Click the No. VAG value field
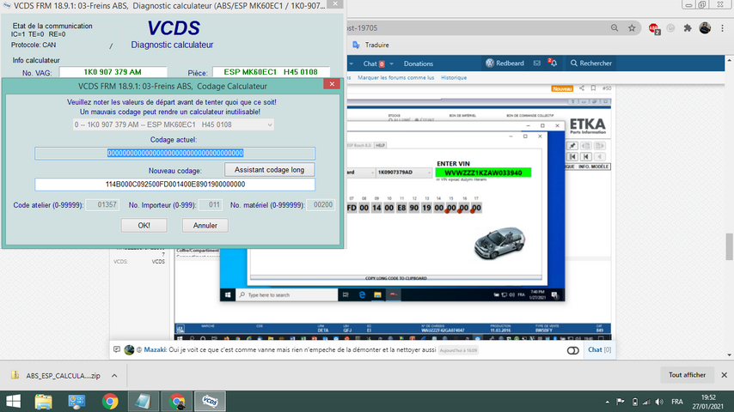 113,72
